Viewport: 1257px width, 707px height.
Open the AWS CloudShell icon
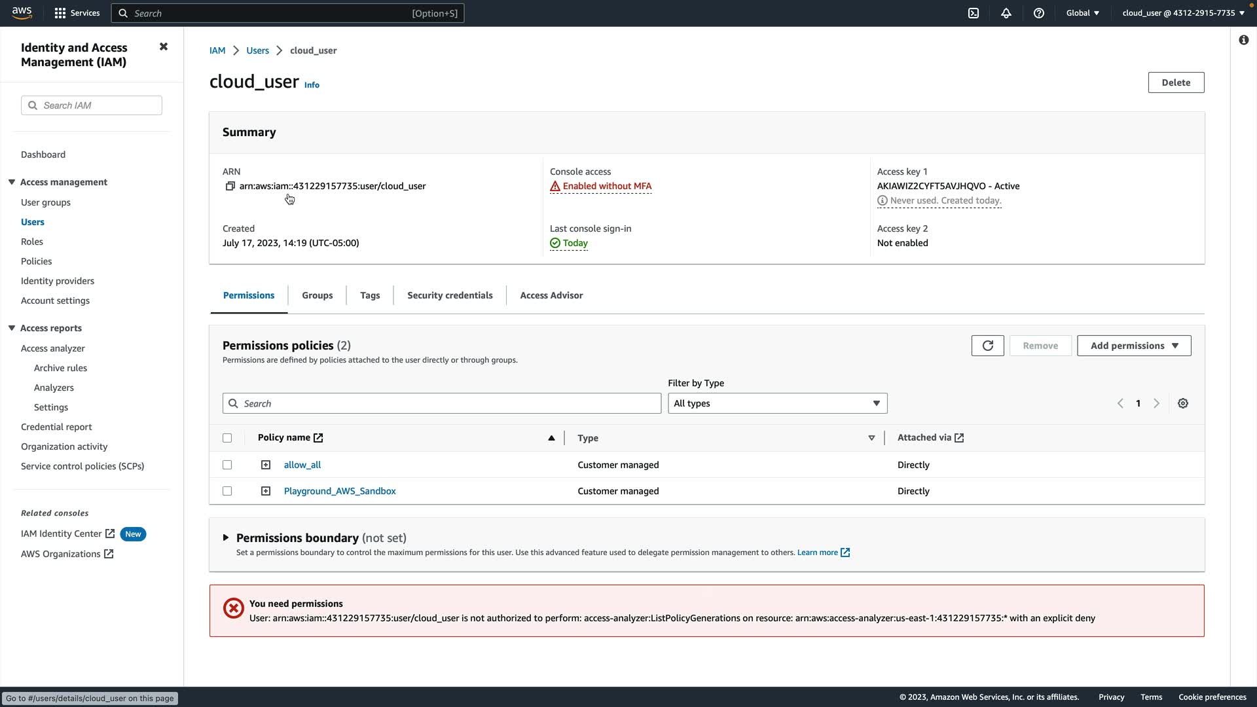pyautogui.click(x=974, y=13)
